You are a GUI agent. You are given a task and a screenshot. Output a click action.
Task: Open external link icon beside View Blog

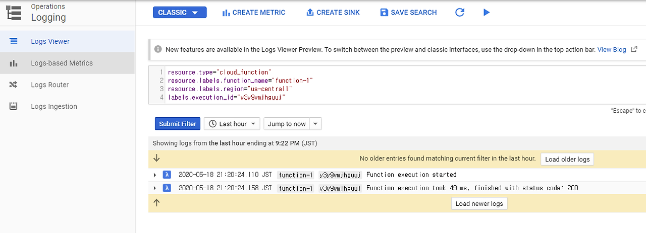[x=634, y=49]
